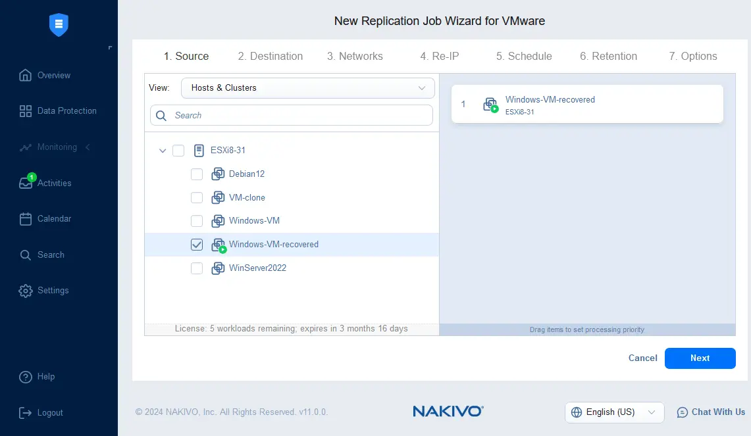The width and height of the screenshot is (751, 436).
Task: Click the Logout arrow icon
Action: pyautogui.click(x=25, y=412)
